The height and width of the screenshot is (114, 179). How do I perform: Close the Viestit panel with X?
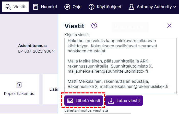169,25
